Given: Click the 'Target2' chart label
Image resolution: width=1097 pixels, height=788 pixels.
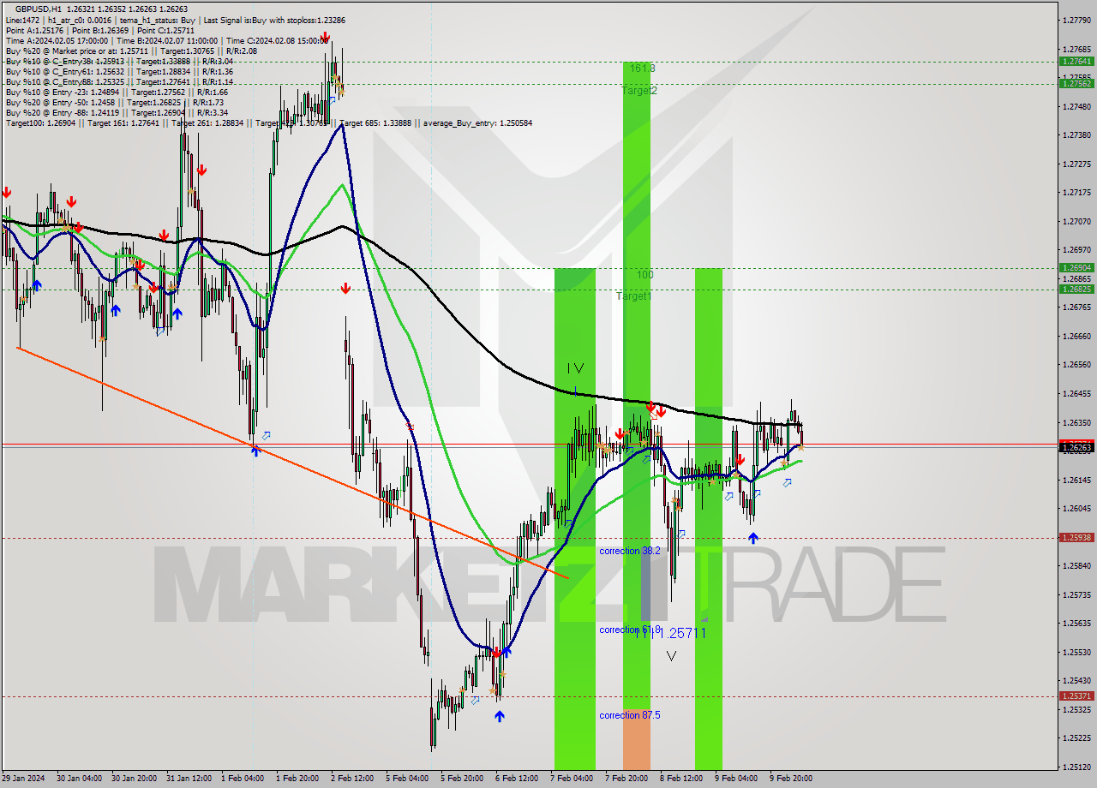Looking at the screenshot, I should click(639, 90).
